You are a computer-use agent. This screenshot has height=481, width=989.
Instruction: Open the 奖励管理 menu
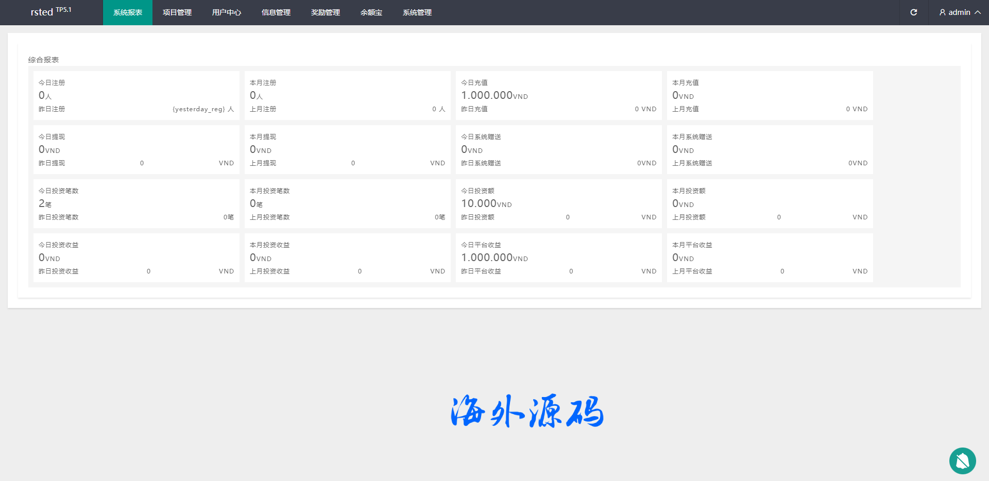pos(326,12)
